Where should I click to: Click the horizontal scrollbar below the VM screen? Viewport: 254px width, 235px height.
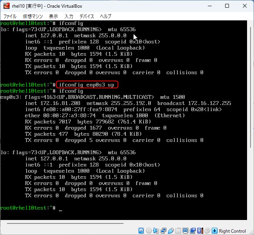click(x=65, y=223)
